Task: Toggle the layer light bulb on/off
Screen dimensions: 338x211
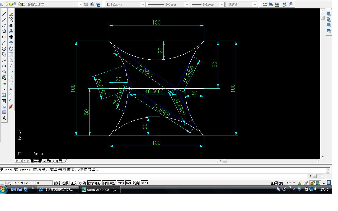Action: pyautogui.click(x=7, y=4)
